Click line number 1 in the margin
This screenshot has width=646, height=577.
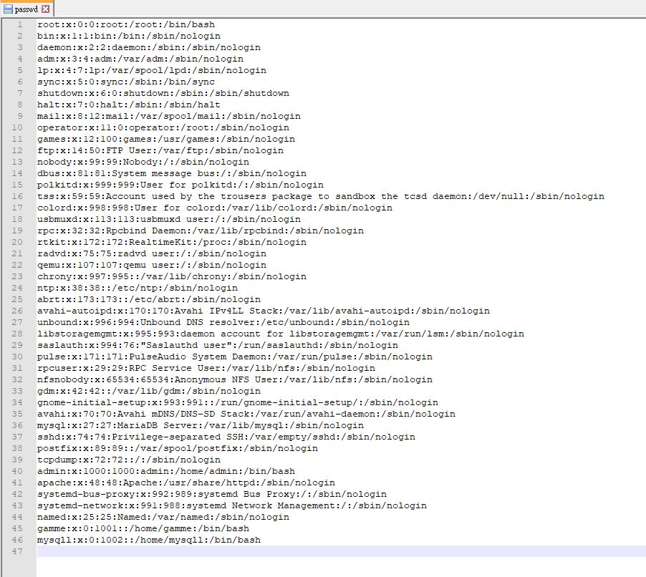click(20, 25)
